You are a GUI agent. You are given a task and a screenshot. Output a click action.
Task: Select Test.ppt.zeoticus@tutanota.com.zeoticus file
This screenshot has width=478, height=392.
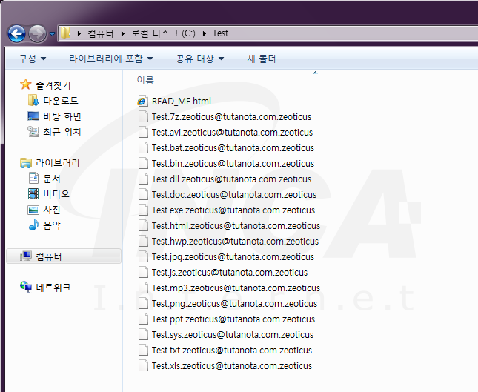point(233,319)
